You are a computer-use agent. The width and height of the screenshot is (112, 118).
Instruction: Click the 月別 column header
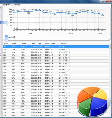33,44
